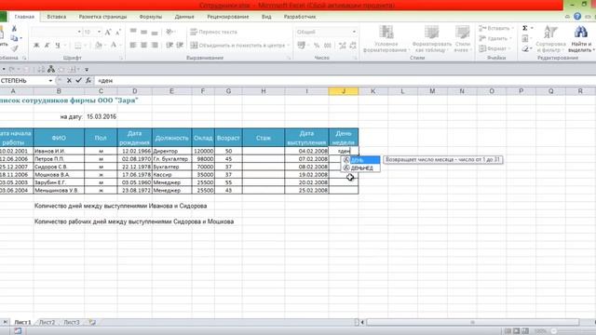
Task: Open Разработчик ribbon tab
Action: pyautogui.click(x=300, y=17)
